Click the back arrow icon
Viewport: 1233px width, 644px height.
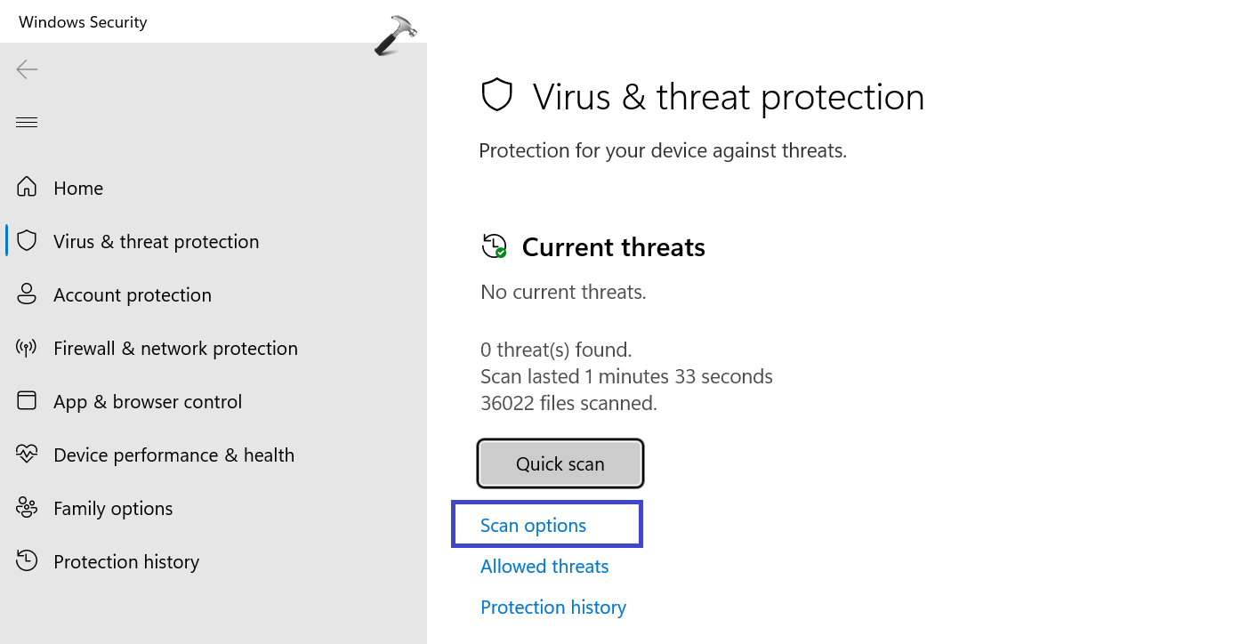tap(27, 69)
